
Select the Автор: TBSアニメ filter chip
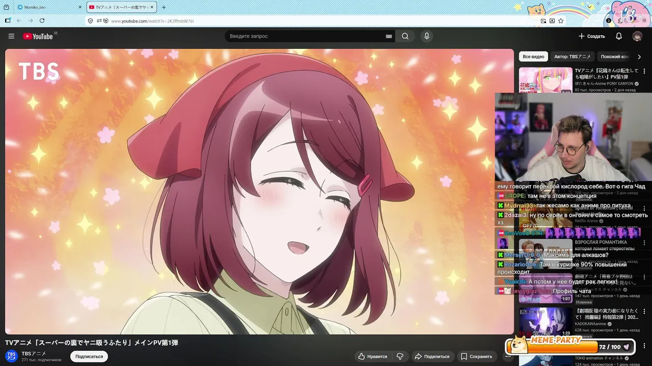click(573, 57)
